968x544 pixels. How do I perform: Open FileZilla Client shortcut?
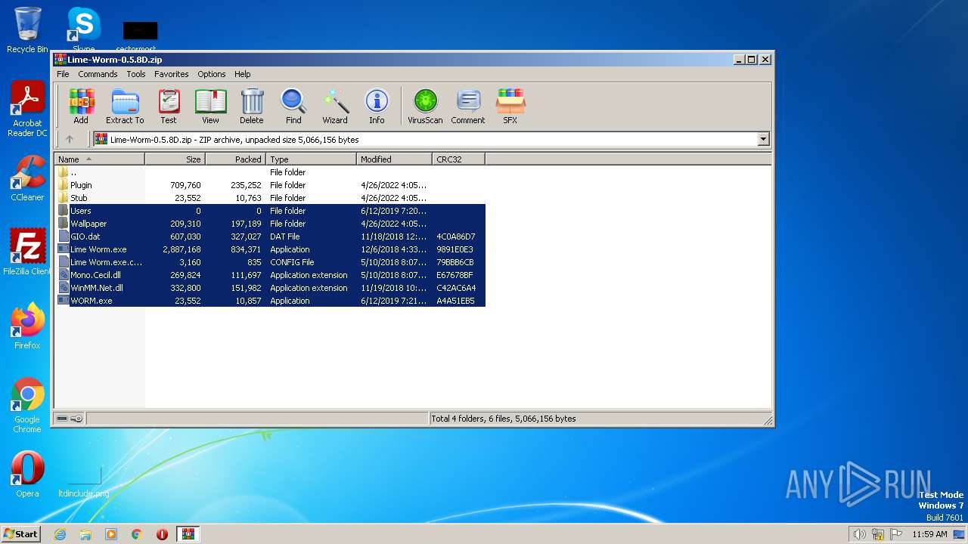click(x=27, y=252)
